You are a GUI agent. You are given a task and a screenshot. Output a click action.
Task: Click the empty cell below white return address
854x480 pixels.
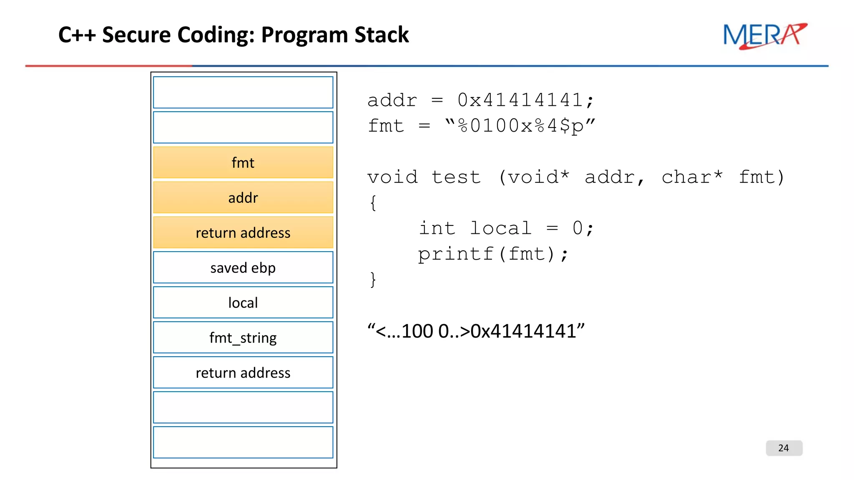243,407
